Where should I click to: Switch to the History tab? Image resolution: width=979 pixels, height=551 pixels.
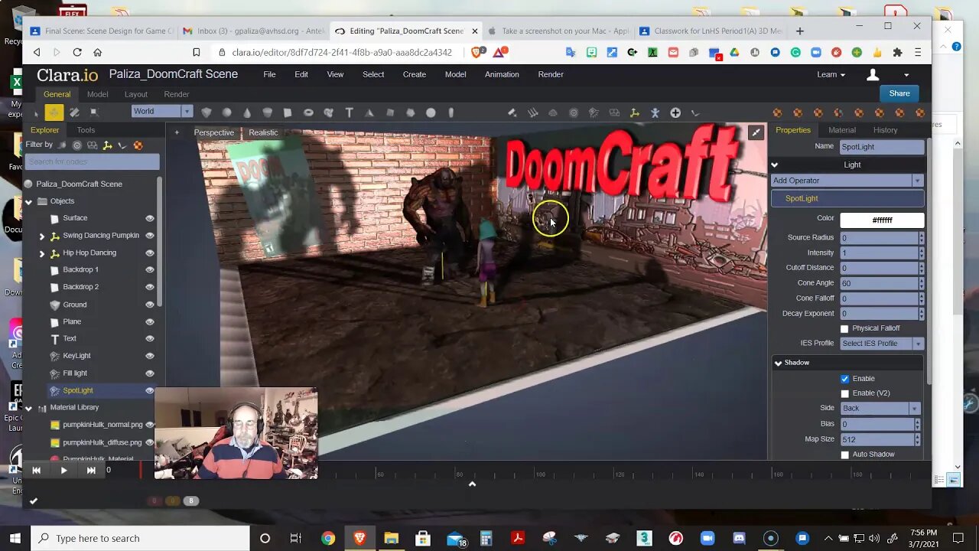click(885, 130)
